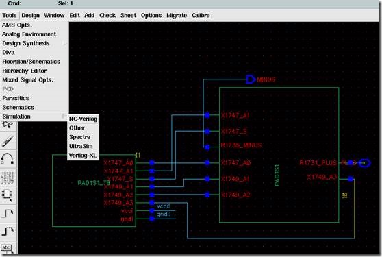Click the grayed-out property list icon
Image resolution: width=382 pixels, height=257 pixels.
(x=8, y=178)
